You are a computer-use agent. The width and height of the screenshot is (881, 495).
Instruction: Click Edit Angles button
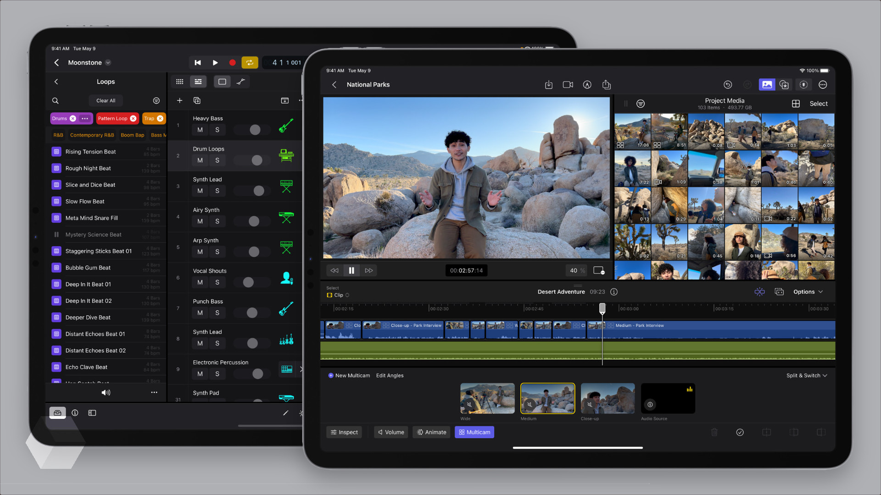[390, 376]
